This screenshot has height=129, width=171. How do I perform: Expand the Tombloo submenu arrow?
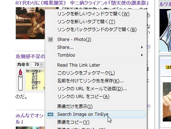point(142,55)
